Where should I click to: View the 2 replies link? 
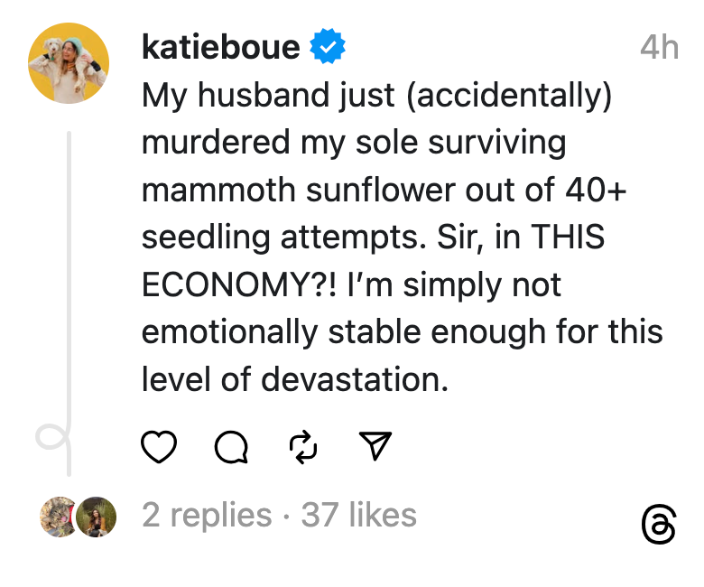tap(207, 516)
